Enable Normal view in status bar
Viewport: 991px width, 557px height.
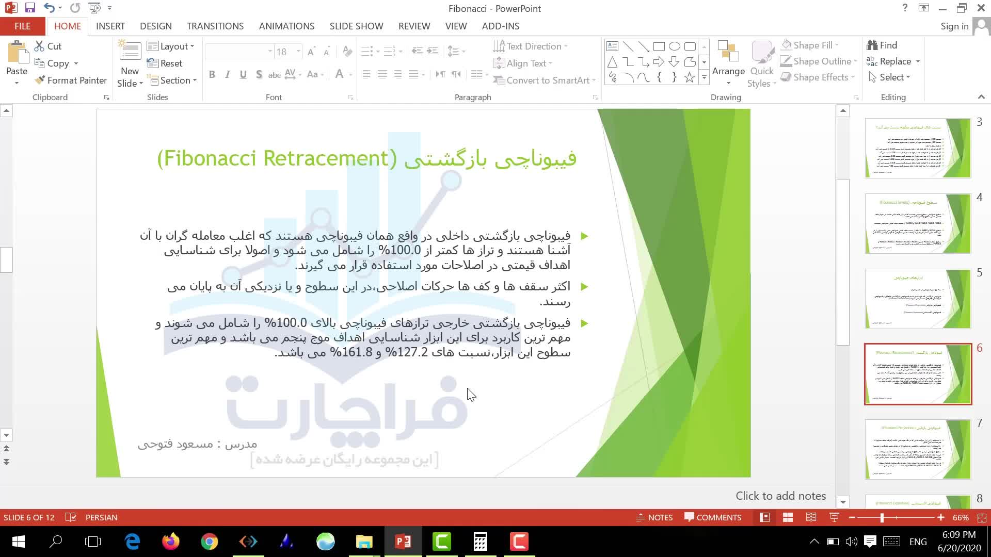point(764,517)
